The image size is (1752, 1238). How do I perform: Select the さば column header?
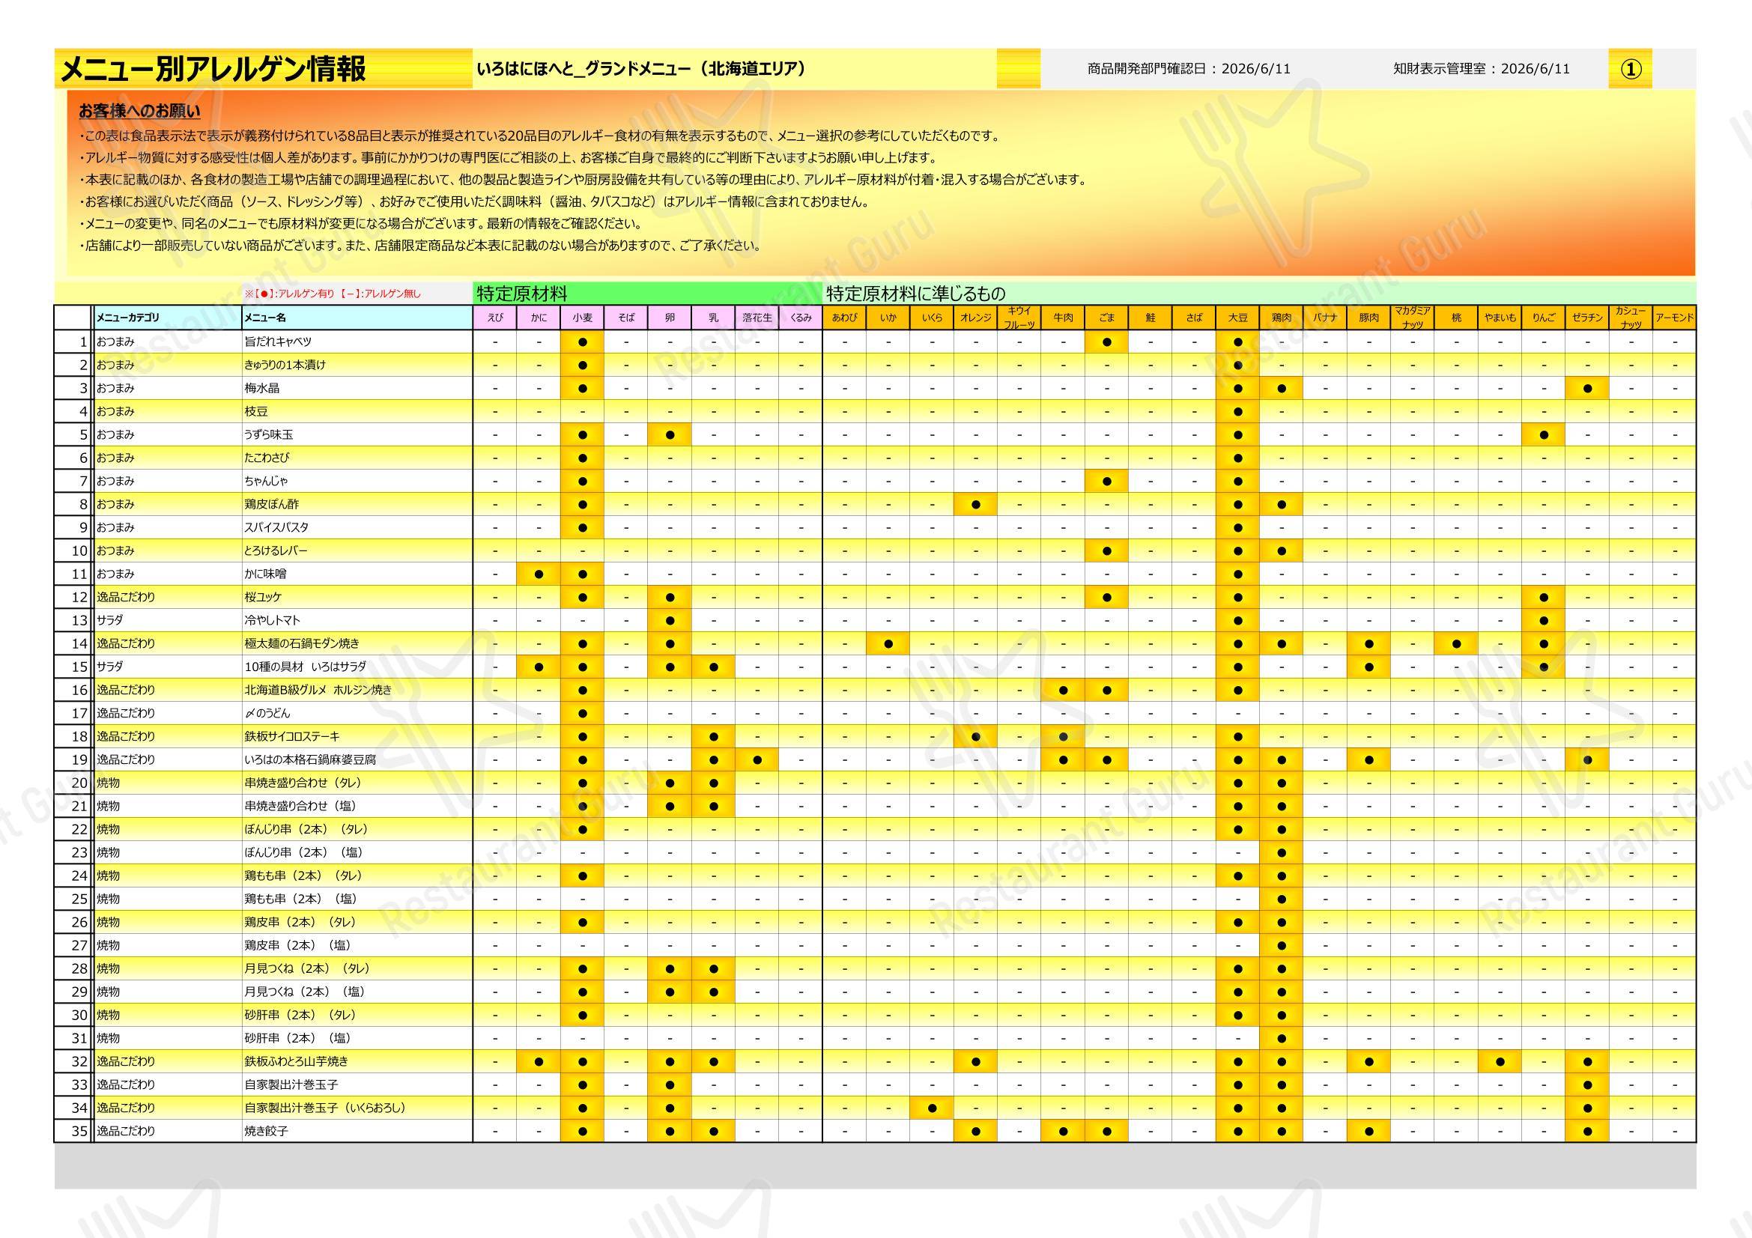coord(1194,318)
